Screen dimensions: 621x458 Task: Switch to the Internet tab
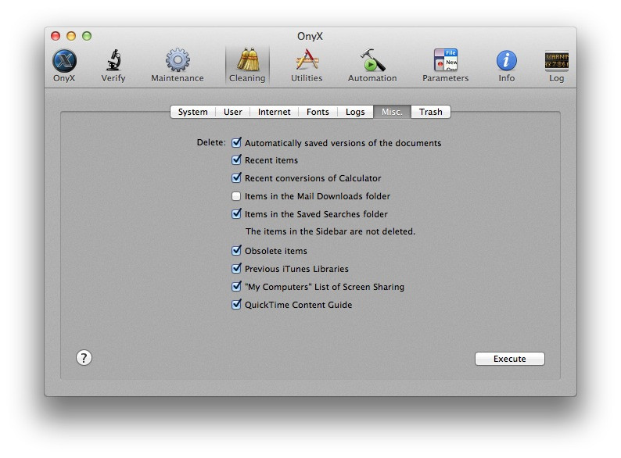pyautogui.click(x=274, y=112)
